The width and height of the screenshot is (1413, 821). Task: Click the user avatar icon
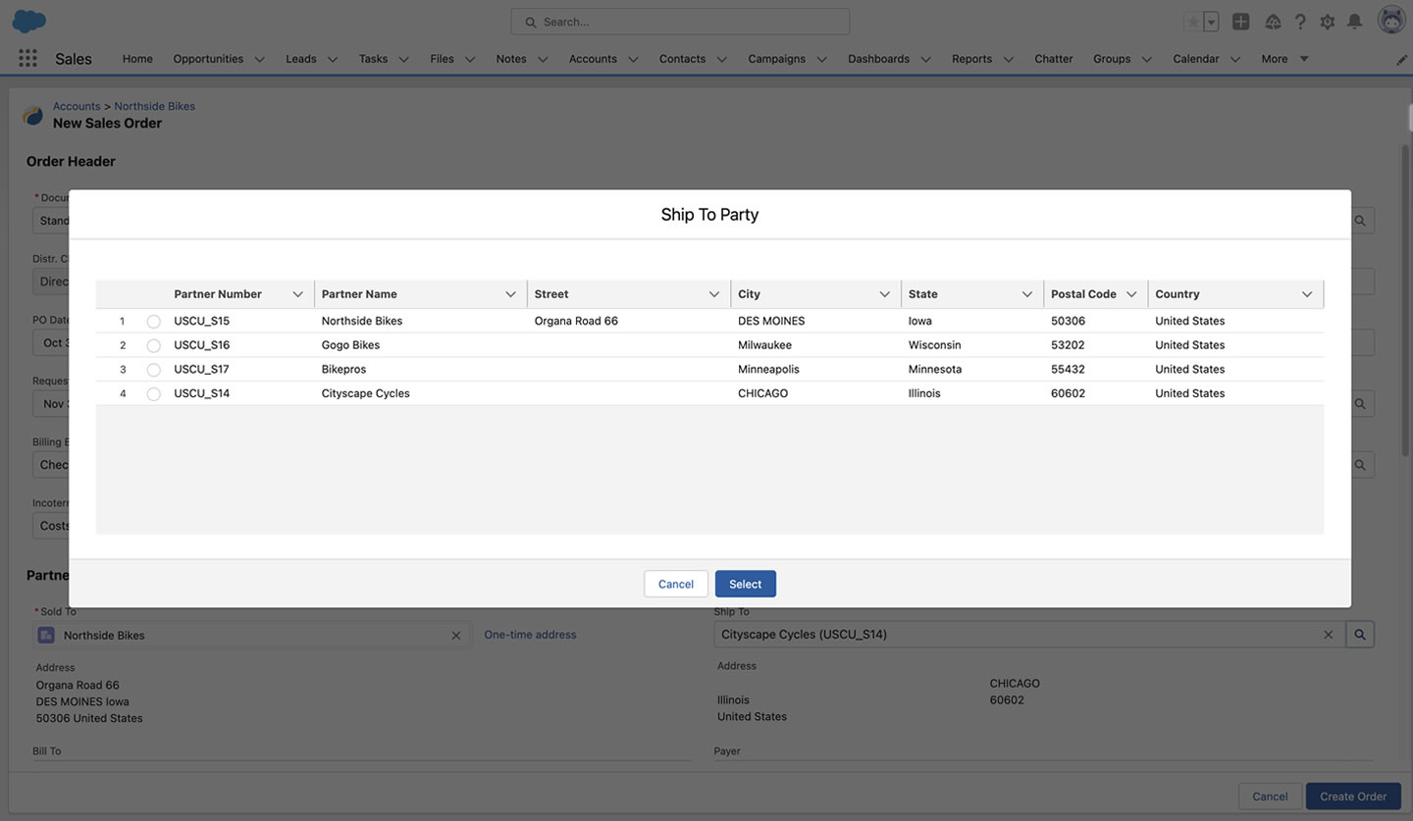tap(1391, 21)
